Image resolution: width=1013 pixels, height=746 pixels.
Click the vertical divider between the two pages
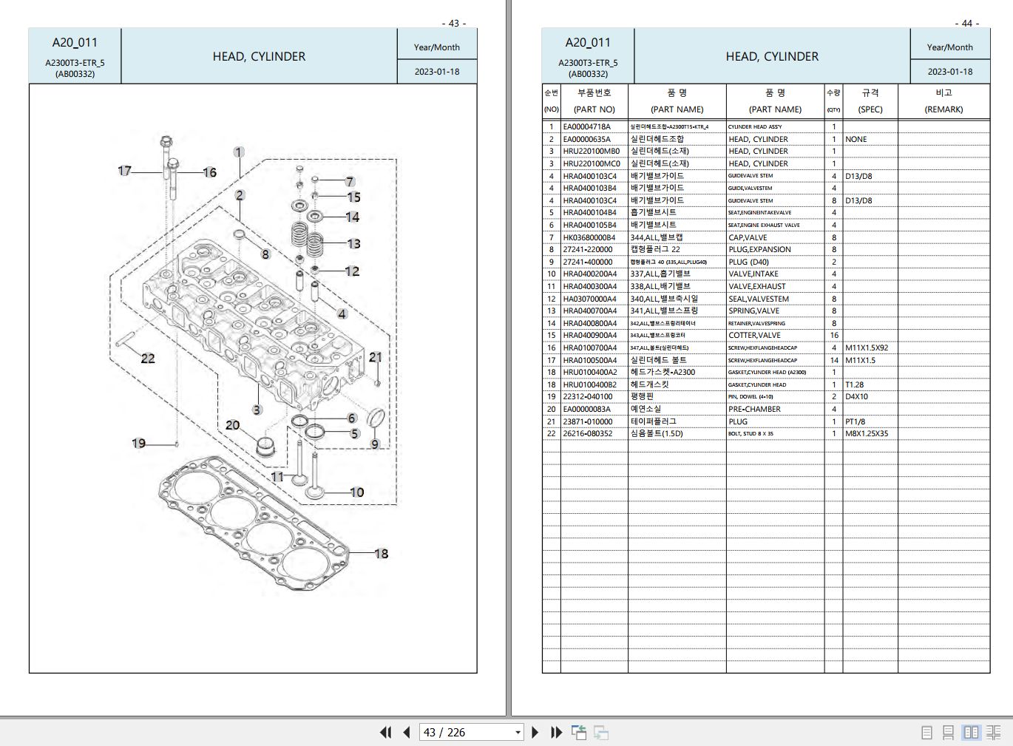(508, 355)
